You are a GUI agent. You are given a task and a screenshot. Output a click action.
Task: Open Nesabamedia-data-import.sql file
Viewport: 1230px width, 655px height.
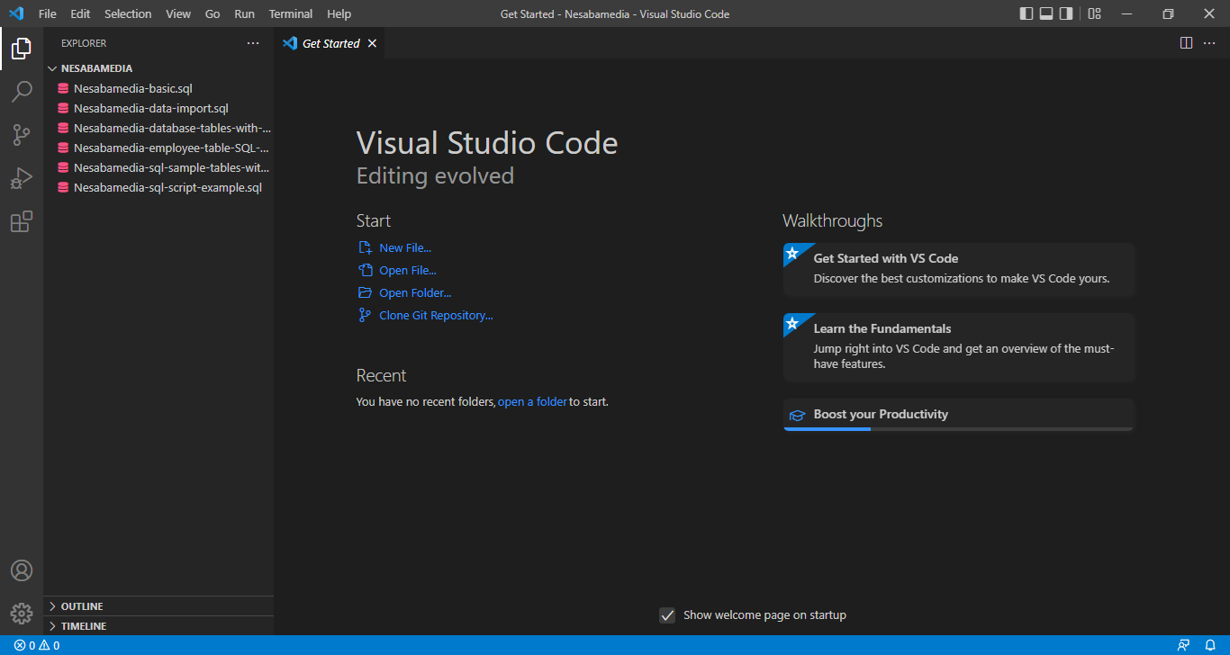151,108
